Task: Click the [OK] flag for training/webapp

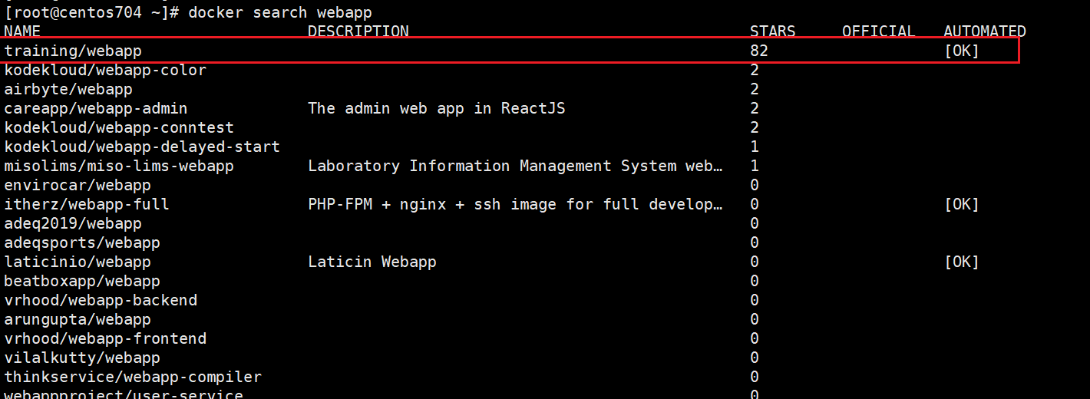Action: click(962, 51)
